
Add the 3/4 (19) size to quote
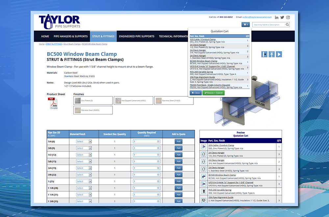click(x=179, y=168)
